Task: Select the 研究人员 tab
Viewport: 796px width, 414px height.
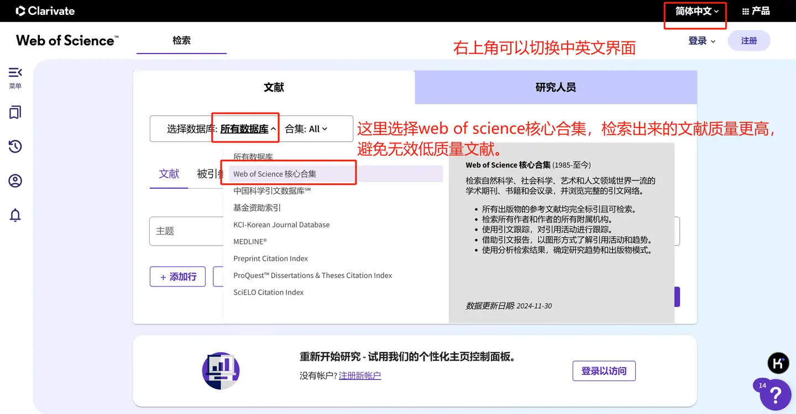Action: click(556, 87)
